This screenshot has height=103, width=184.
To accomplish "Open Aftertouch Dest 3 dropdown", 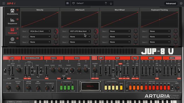I will tap(80, 42).
